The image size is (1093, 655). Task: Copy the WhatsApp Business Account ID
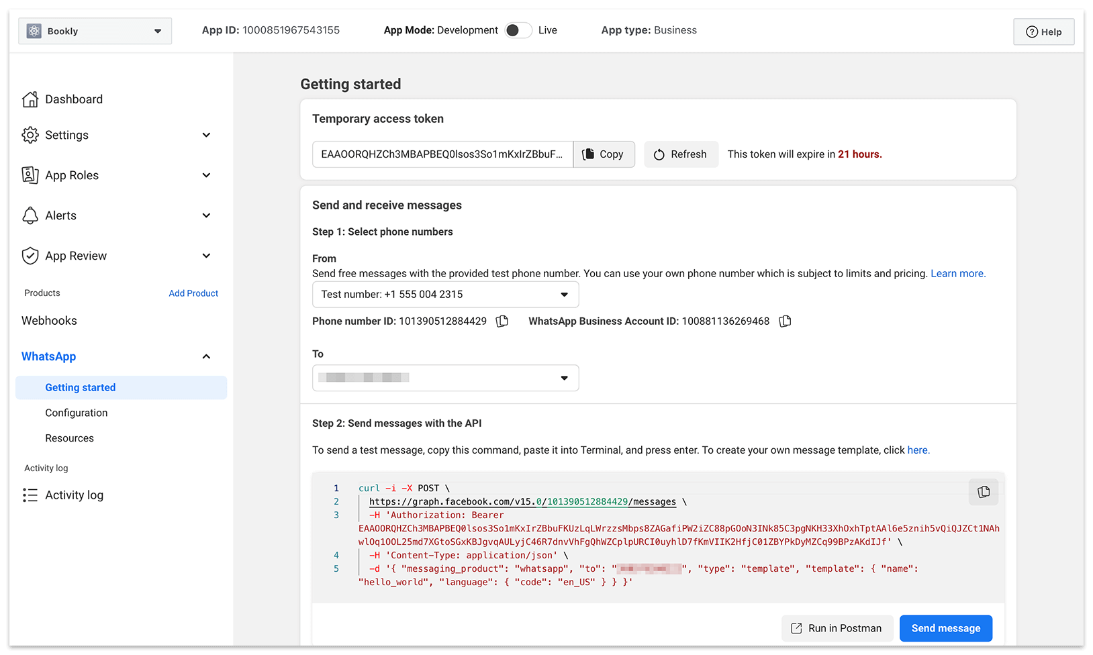(x=785, y=321)
